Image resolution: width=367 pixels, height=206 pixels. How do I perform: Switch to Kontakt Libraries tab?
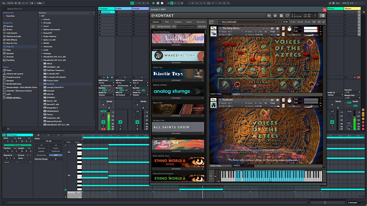[156, 22]
